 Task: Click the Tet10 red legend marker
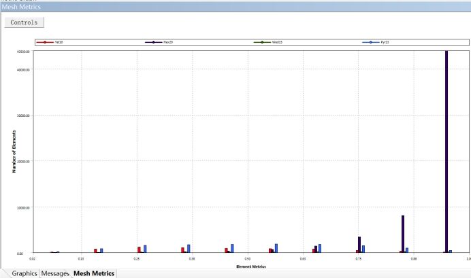[44, 42]
